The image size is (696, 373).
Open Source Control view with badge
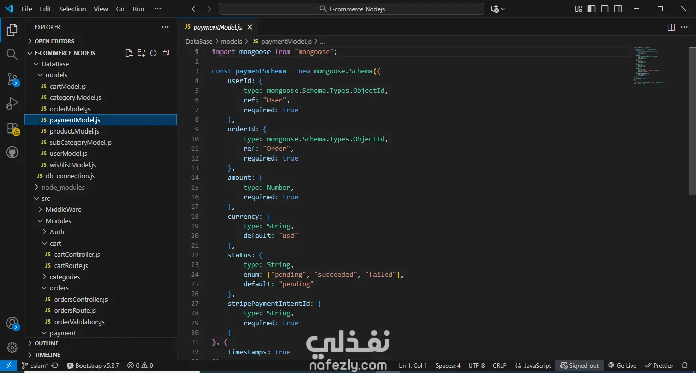point(12,79)
